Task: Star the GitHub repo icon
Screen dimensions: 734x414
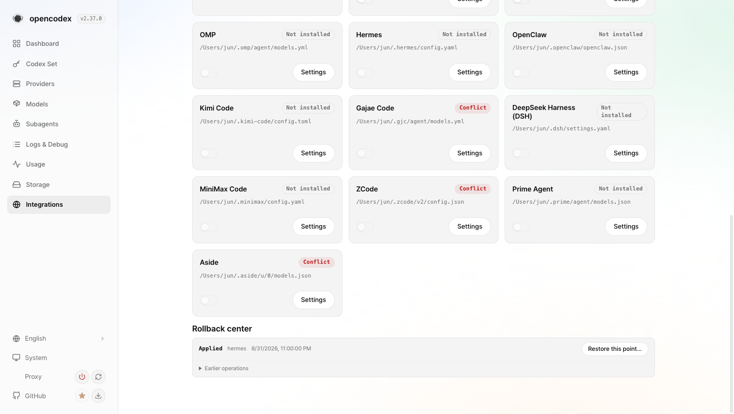Action: tap(82, 396)
